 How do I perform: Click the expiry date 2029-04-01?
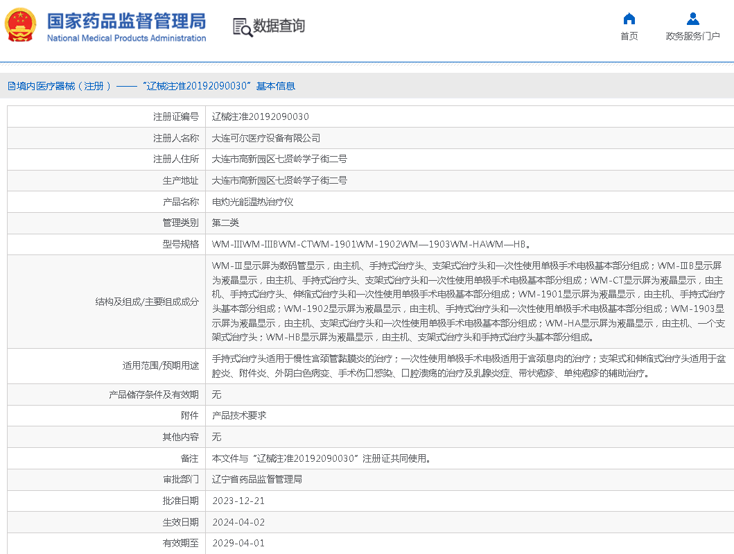[x=238, y=543]
